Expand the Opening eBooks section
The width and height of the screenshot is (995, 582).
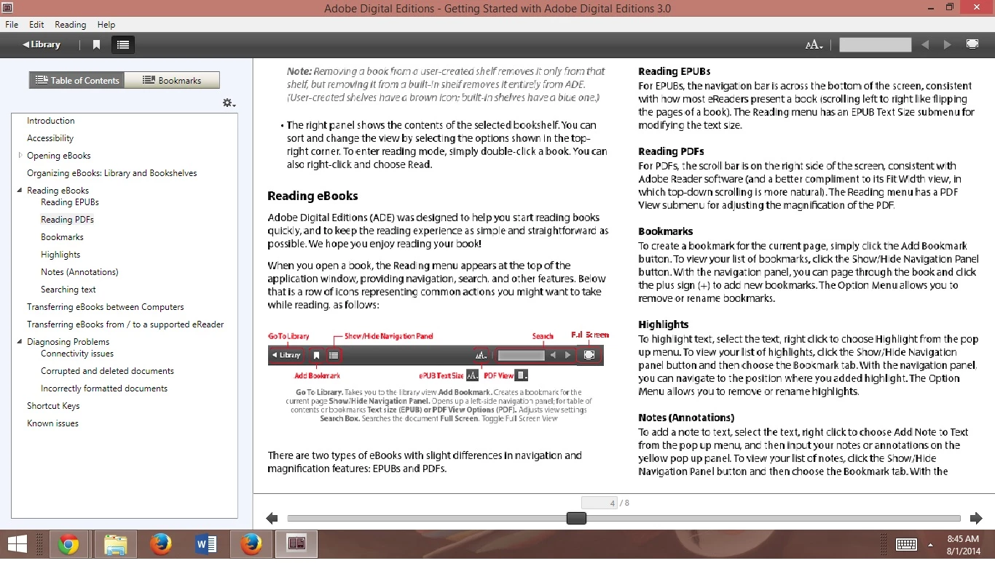(20, 155)
